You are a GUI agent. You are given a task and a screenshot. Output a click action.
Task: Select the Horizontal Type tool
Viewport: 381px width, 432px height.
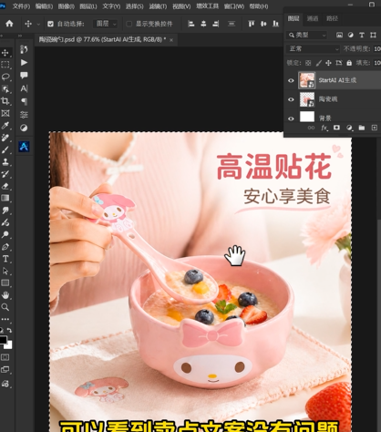click(5, 259)
